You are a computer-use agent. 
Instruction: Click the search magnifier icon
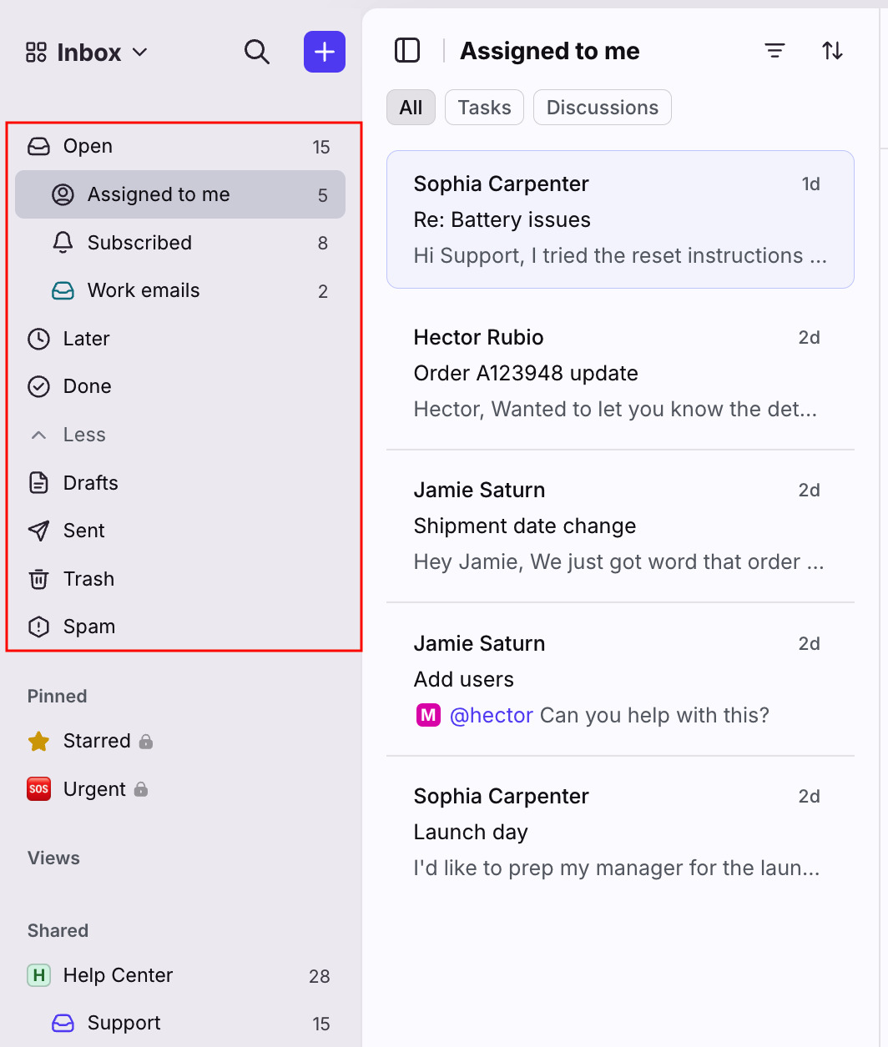click(x=257, y=52)
